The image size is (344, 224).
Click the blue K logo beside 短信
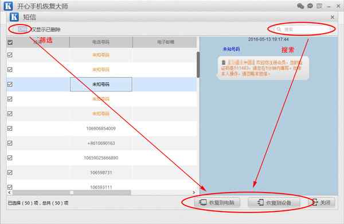[14, 17]
